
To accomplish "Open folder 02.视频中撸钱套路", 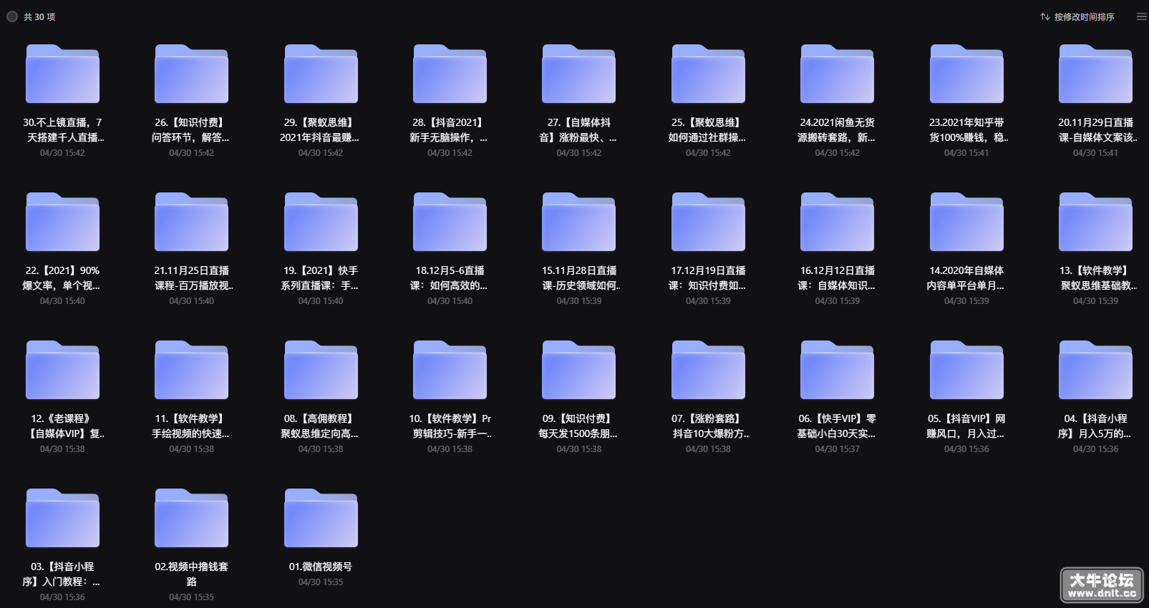I will point(191,518).
